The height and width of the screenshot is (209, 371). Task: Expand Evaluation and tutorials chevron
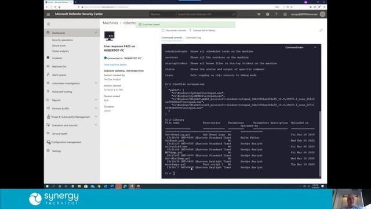coord(96,125)
